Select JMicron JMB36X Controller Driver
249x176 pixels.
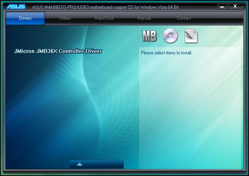[58, 51]
